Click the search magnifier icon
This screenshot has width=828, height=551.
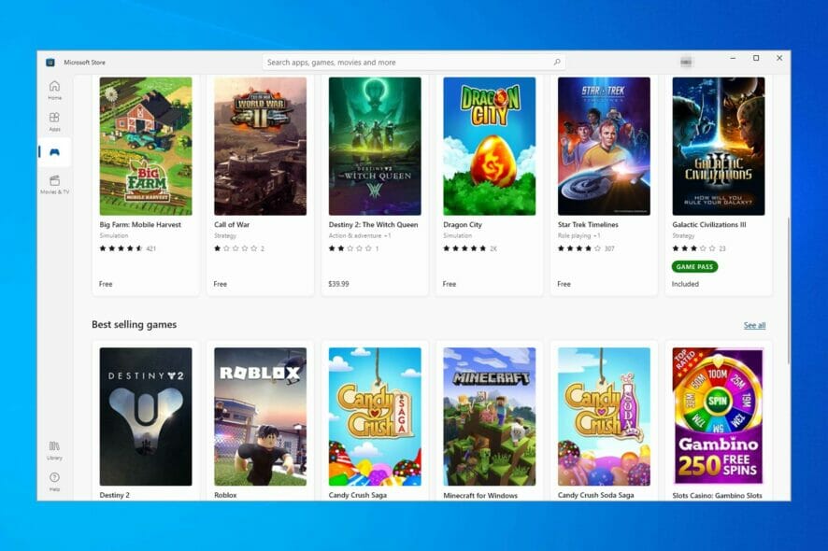tap(557, 63)
